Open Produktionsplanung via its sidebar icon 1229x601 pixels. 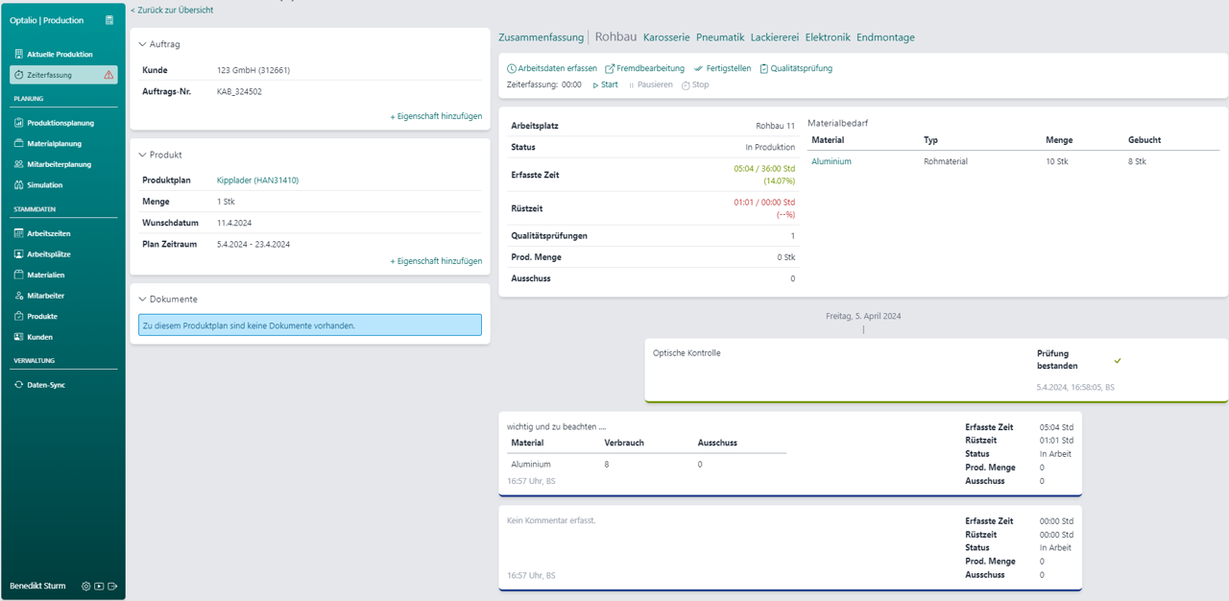pyautogui.click(x=19, y=123)
